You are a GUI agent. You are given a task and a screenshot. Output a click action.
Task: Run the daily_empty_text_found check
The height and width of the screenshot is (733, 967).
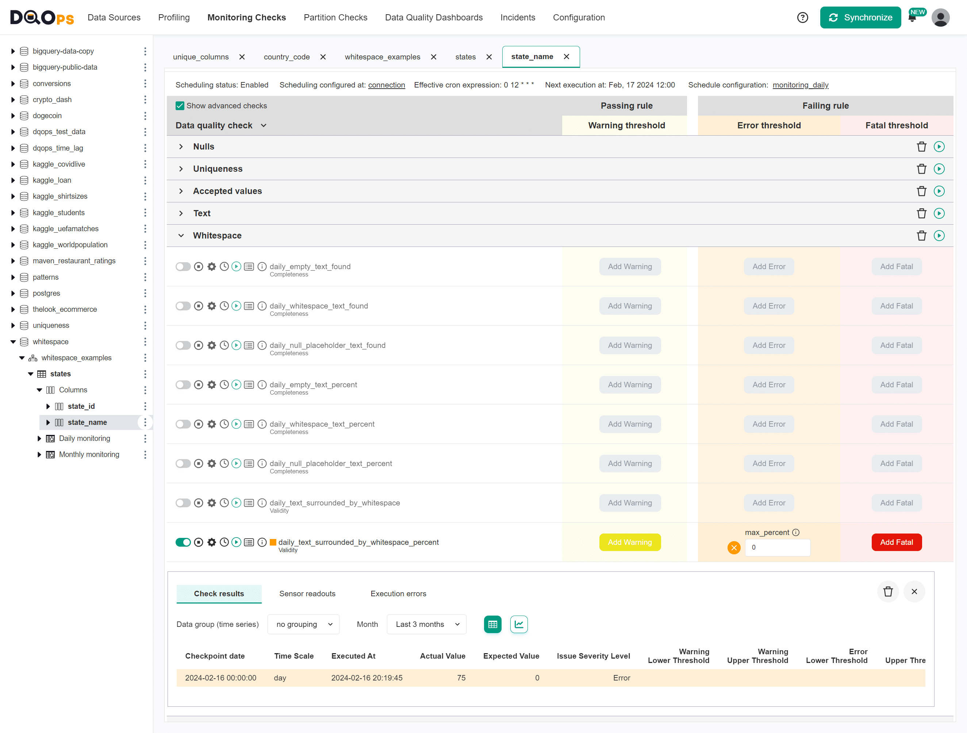coord(236,267)
